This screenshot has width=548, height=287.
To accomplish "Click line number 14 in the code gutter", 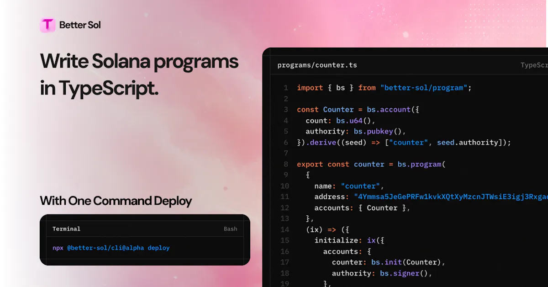I will (x=285, y=230).
